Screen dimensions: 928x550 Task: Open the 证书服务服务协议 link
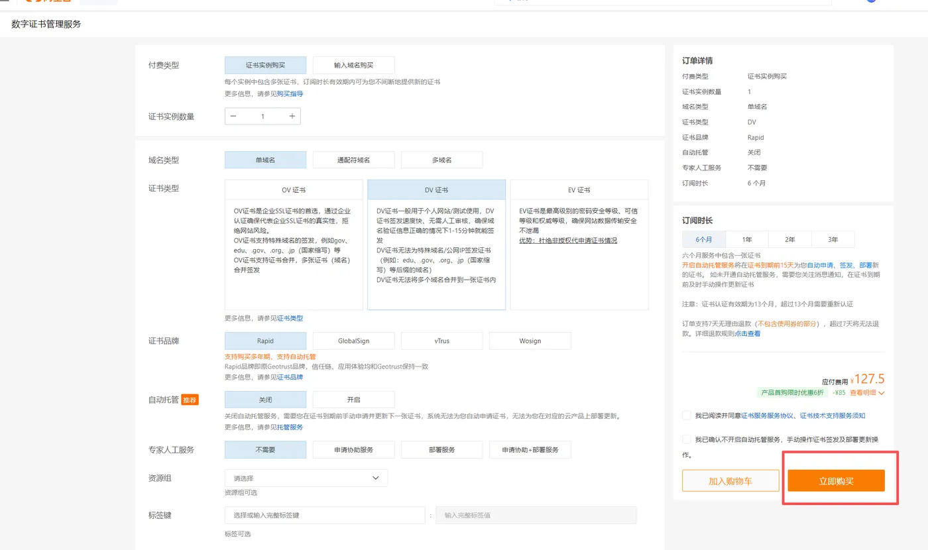point(768,415)
